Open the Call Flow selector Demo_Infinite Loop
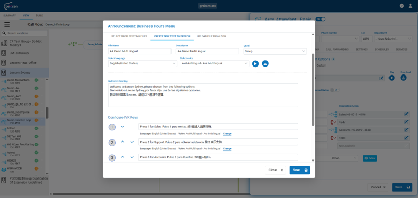Screen dimensions: 418x198 [x=73, y=24]
